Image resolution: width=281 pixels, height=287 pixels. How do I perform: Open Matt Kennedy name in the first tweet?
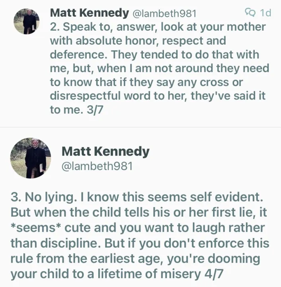click(90, 13)
